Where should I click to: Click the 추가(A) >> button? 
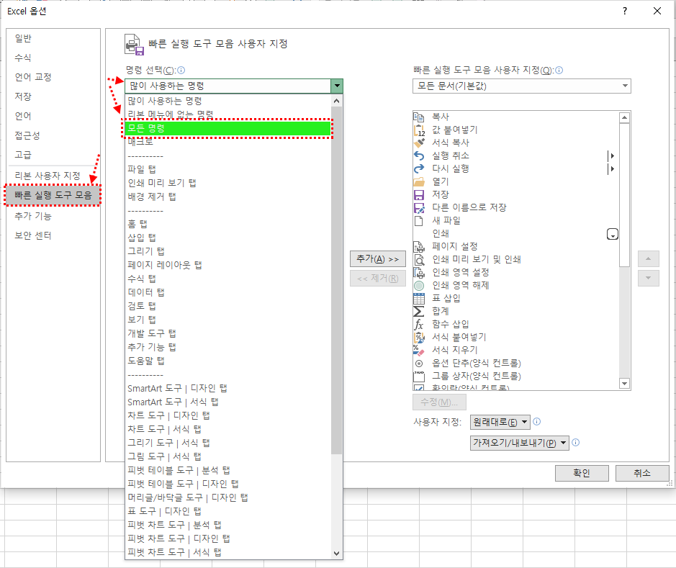point(378,259)
